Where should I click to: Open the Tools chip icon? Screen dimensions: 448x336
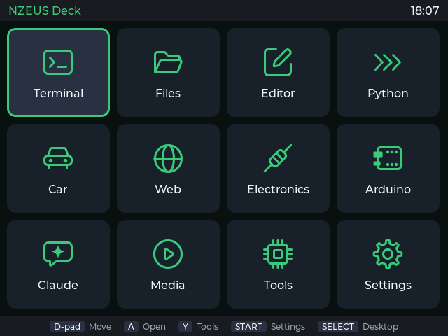(278, 254)
